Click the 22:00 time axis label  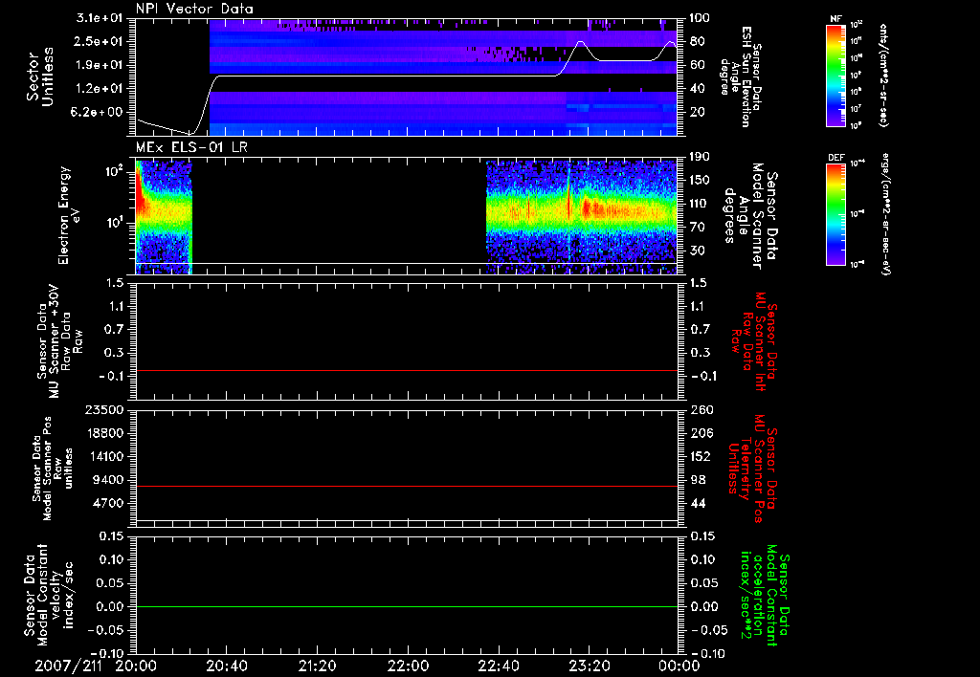pos(408,666)
